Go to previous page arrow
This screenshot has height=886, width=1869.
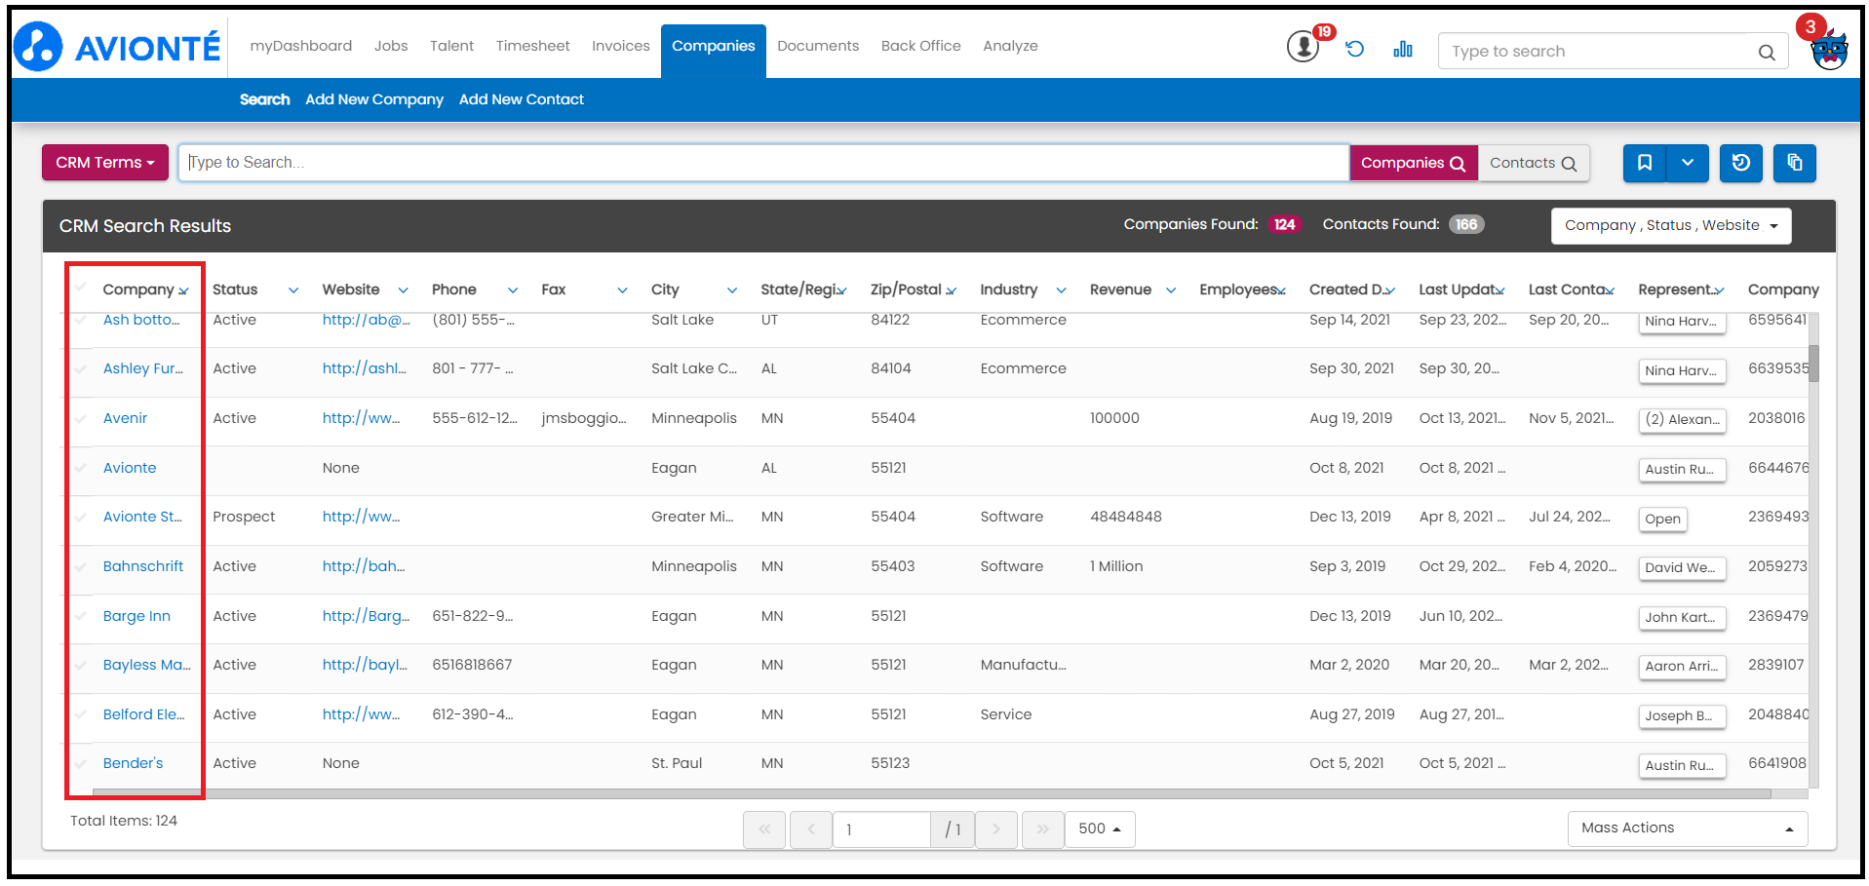pyautogui.click(x=811, y=829)
